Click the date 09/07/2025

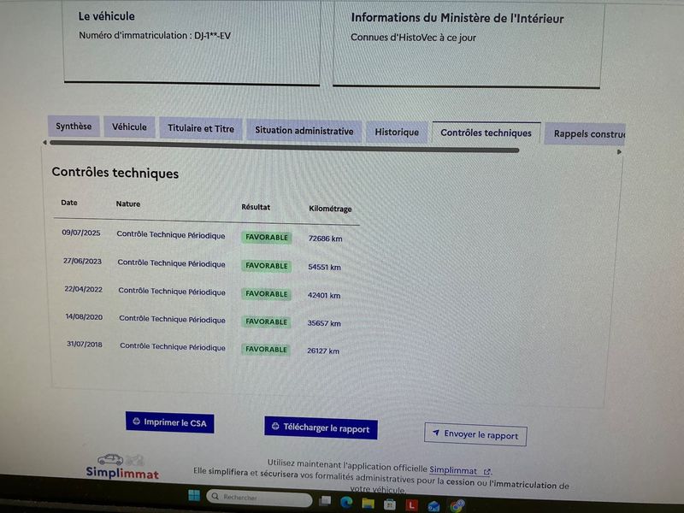point(81,233)
